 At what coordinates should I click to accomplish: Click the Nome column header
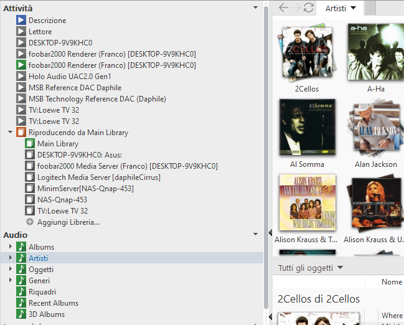(392, 281)
